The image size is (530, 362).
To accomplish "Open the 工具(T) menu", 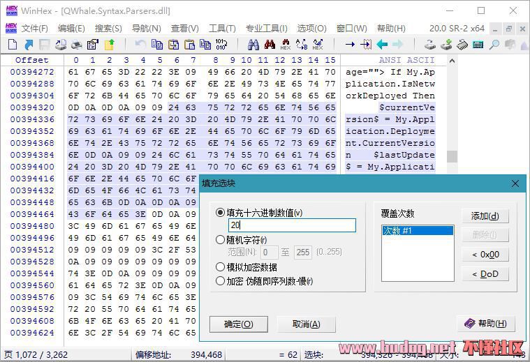I will coord(222,29).
